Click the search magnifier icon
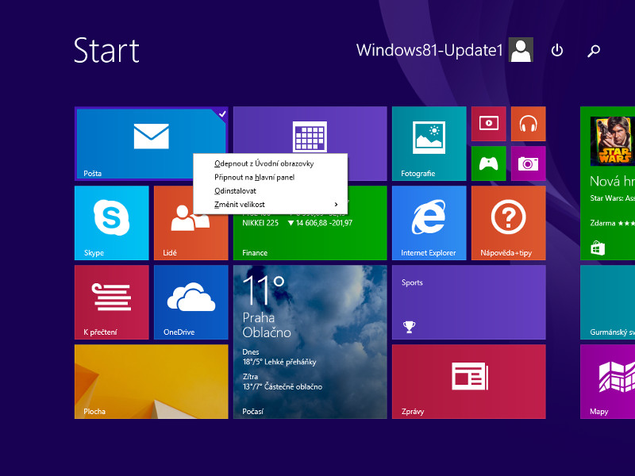The image size is (635, 476). click(594, 51)
